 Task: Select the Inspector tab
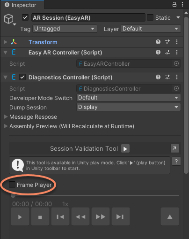(22, 5)
